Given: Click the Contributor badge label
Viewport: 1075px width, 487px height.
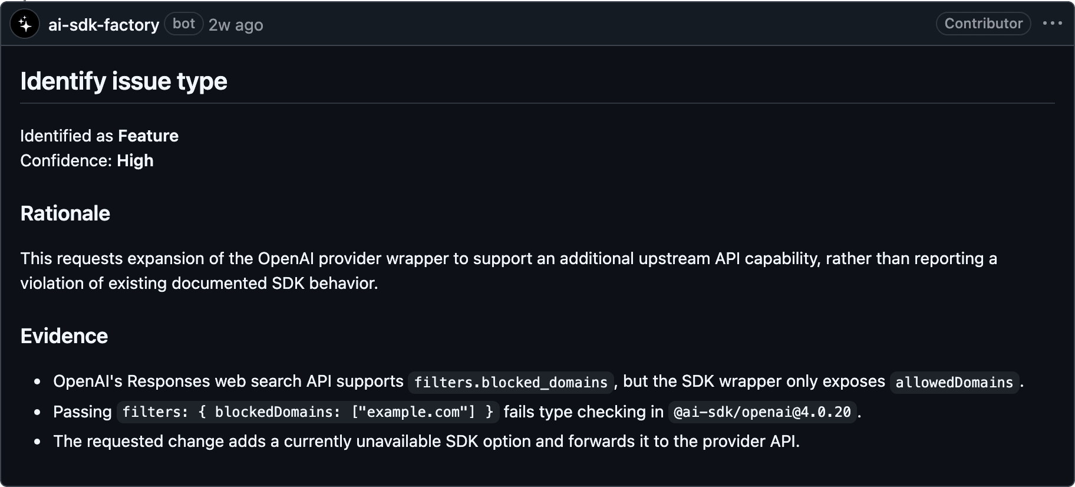Looking at the screenshot, I should (x=983, y=24).
